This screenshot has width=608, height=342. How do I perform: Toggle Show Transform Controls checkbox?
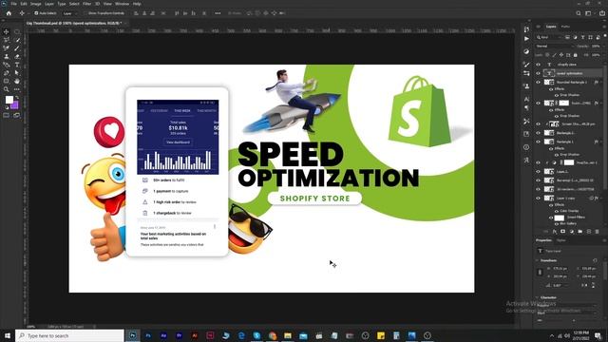click(x=86, y=13)
